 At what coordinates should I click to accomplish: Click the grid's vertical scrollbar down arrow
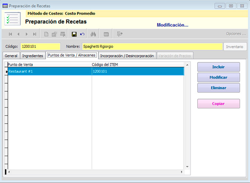187,166
